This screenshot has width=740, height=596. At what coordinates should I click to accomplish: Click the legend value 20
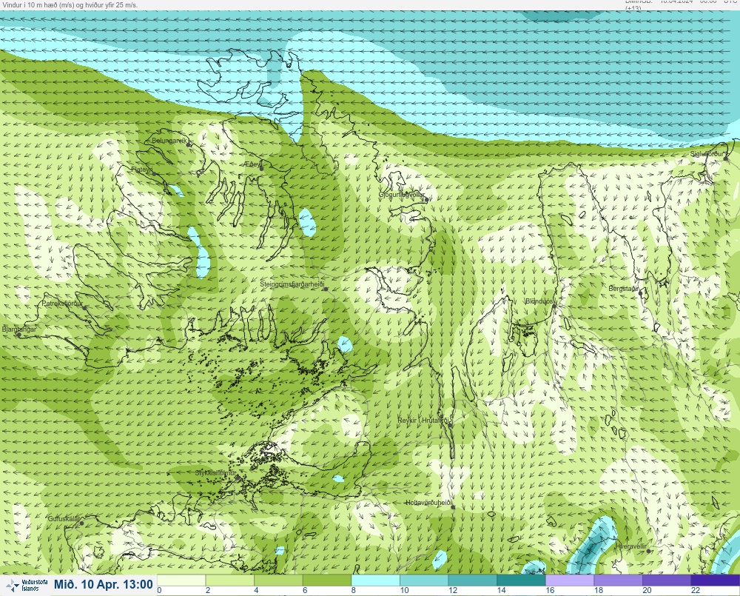click(647, 590)
